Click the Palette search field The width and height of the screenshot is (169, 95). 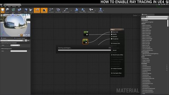(x=155, y=19)
